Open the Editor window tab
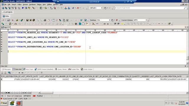 pyautogui.click(x=6, y=16)
